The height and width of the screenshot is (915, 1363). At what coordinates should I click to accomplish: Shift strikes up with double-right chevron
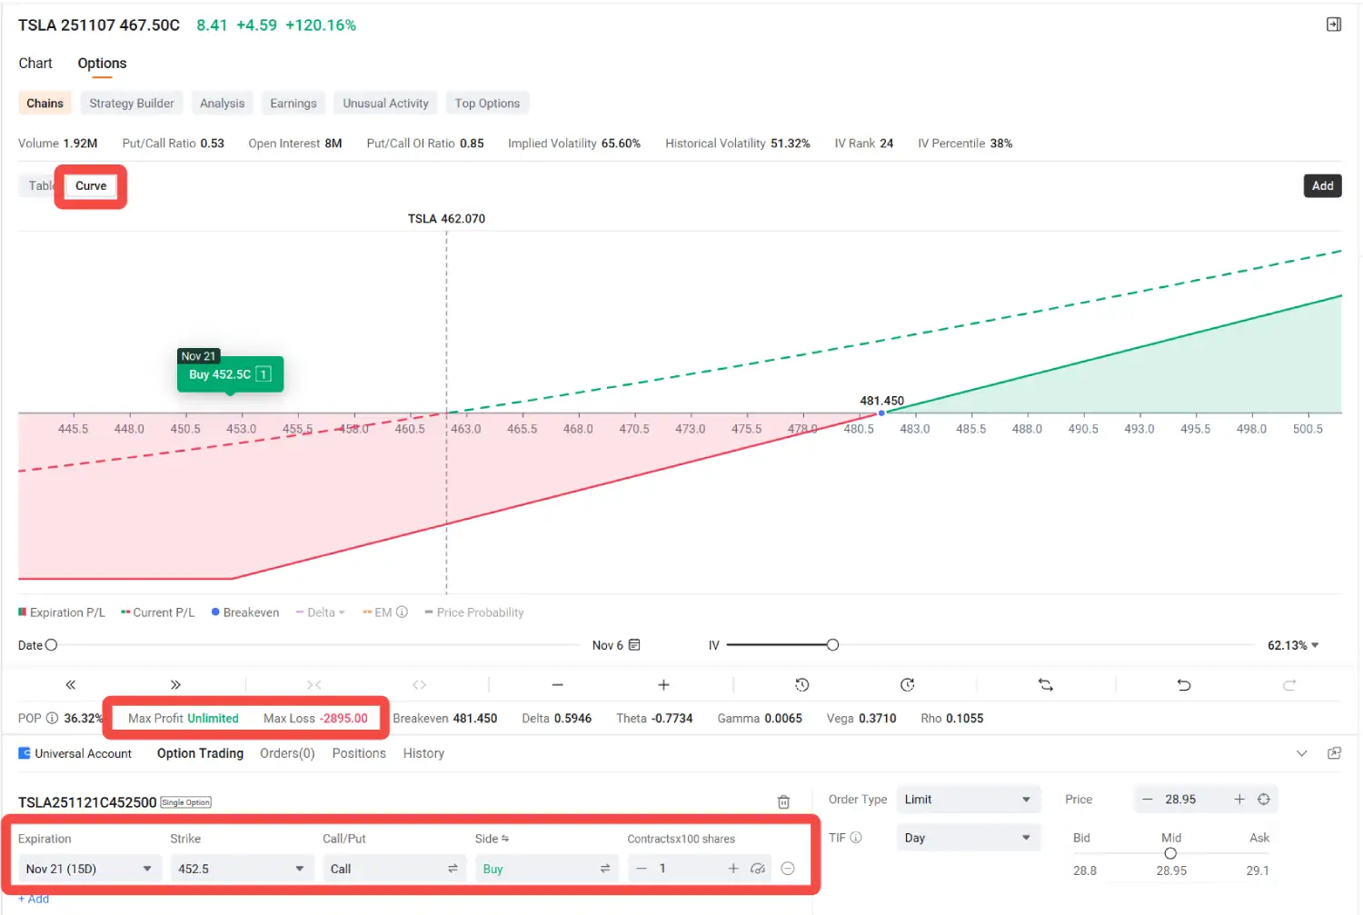pos(175,685)
